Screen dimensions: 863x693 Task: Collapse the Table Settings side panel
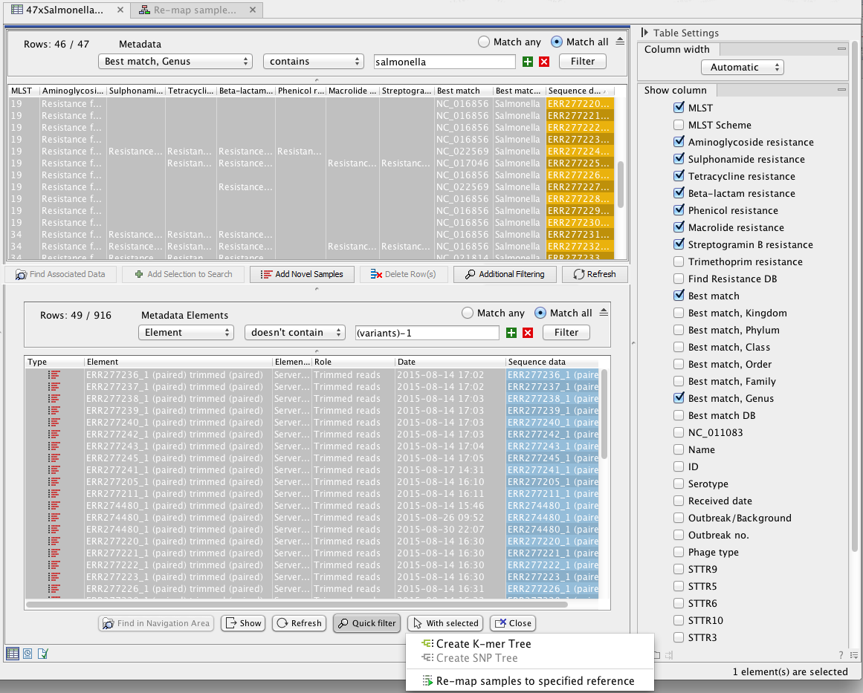[x=644, y=33]
